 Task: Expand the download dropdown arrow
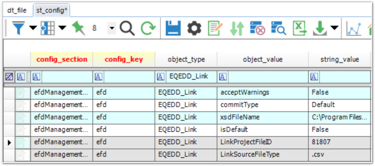tap(334, 28)
